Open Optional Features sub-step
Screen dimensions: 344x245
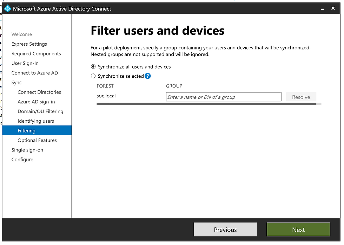coord(37,140)
